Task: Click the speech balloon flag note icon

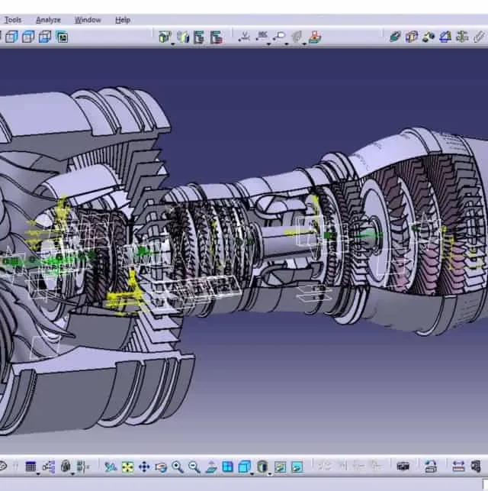Action: tap(280, 37)
